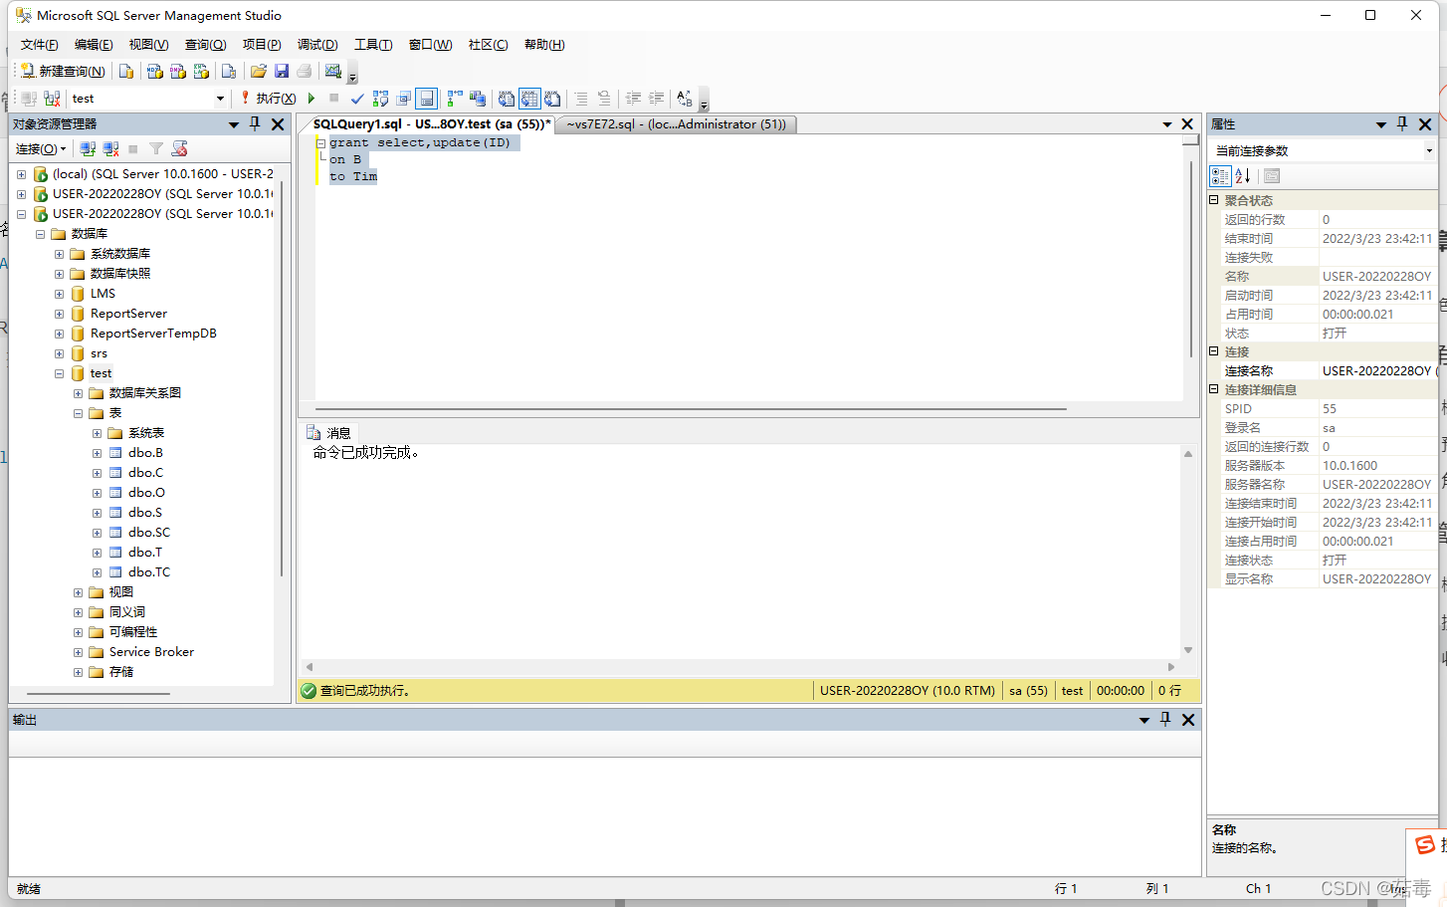Open a new Analysis Services MDX query
Viewport: 1447px width, 907px height.
(154, 71)
